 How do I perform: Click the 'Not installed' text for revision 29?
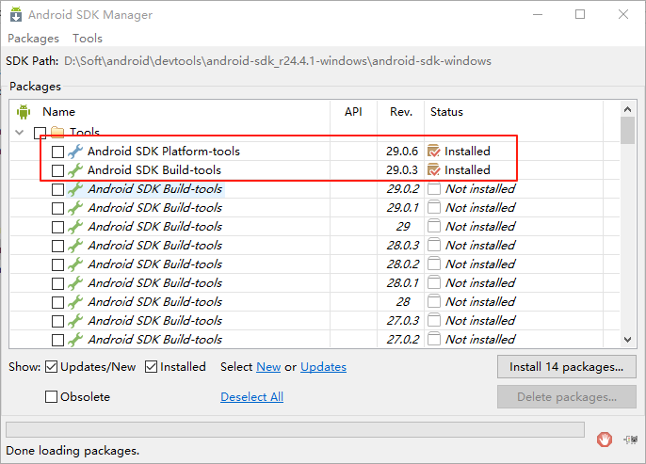(480, 227)
